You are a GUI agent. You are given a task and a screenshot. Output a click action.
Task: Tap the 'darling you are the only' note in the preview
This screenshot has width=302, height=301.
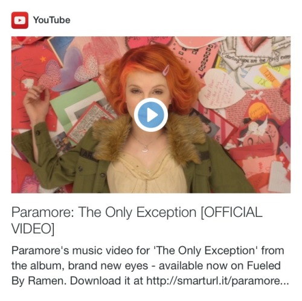[255, 59]
